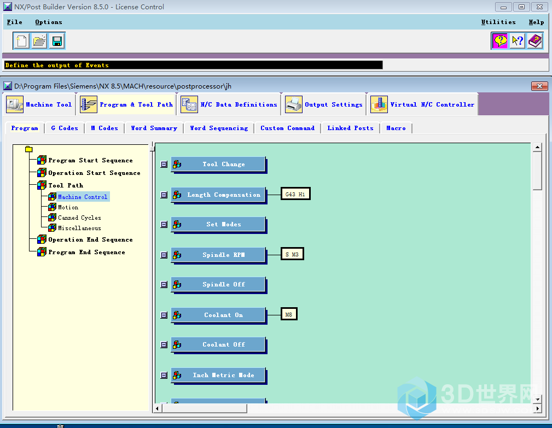
Task: Toggle the balloon tip help icon
Action: point(500,41)
